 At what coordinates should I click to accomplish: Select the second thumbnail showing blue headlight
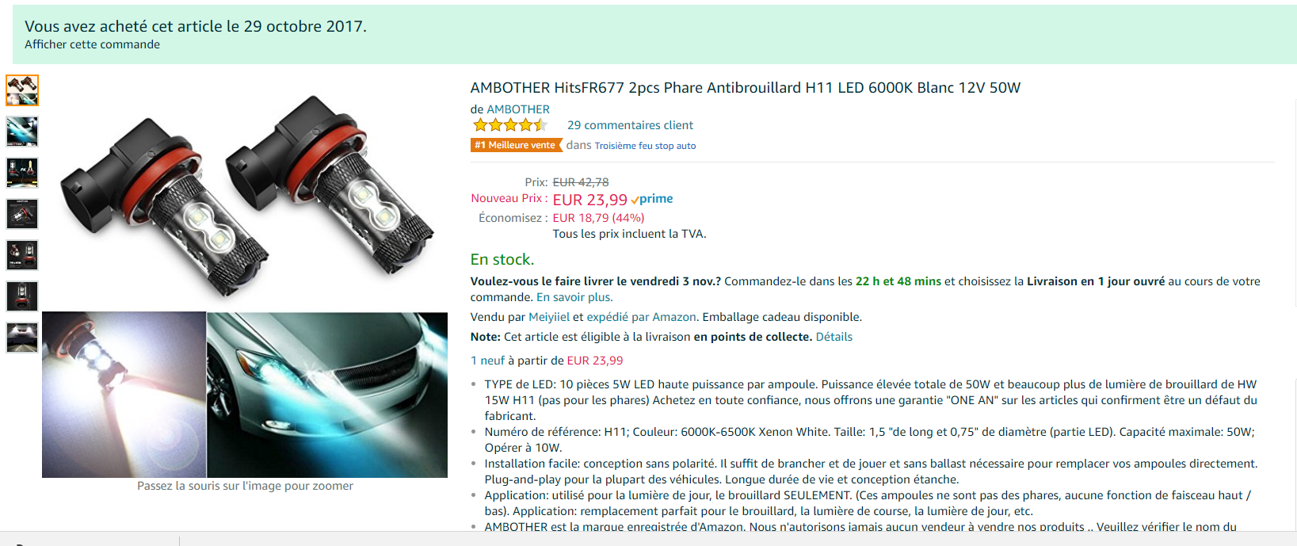[x=22, y=132]
